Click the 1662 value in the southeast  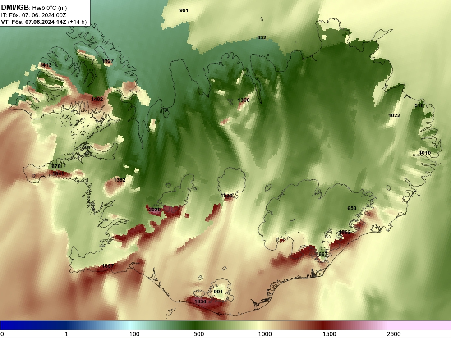345,232
